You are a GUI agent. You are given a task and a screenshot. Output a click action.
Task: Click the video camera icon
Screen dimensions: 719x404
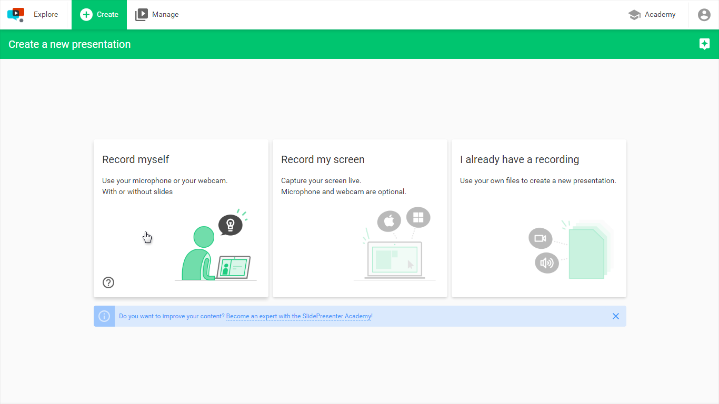pos(541,238)
